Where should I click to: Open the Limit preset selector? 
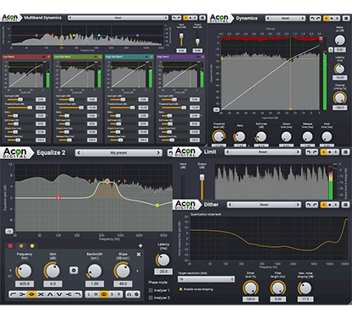click(x=262, y=152)
